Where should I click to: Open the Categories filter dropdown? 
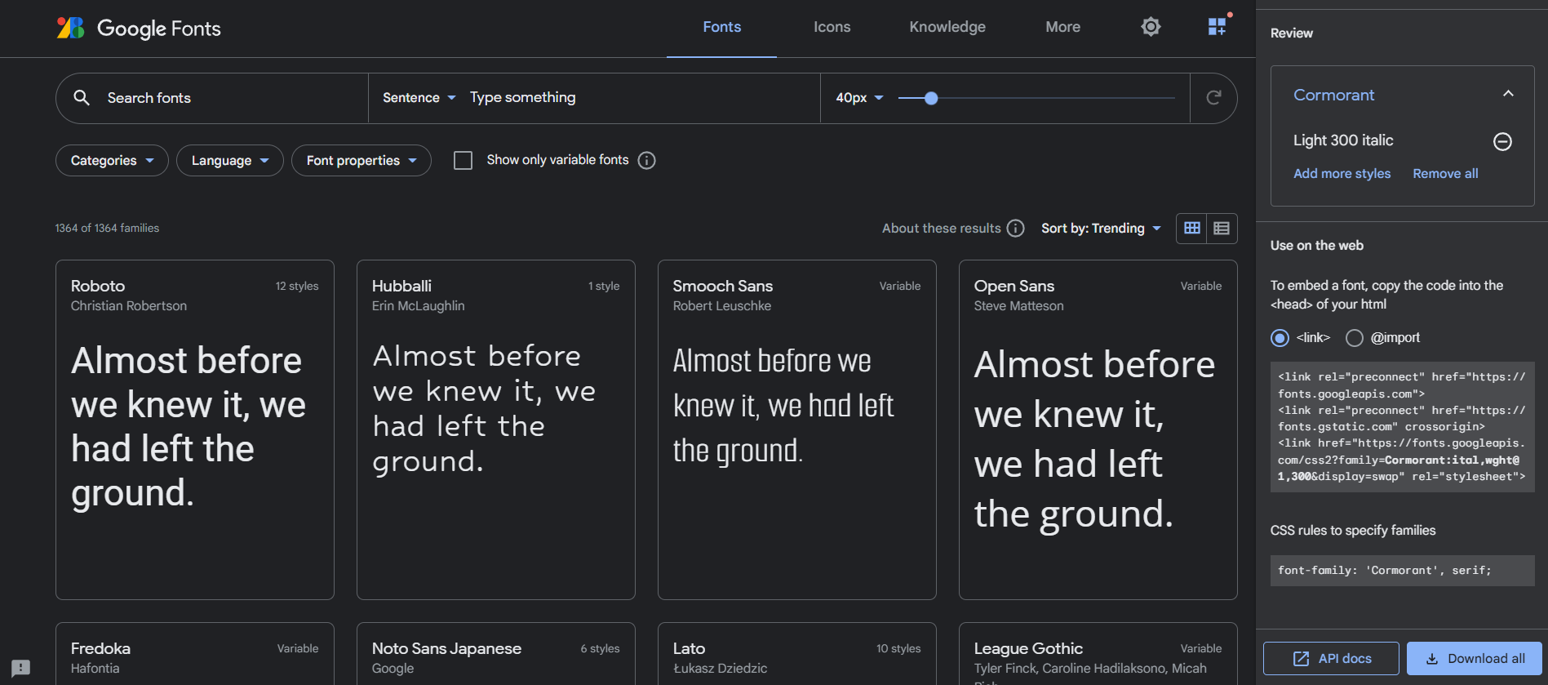(x=112, y=161)
